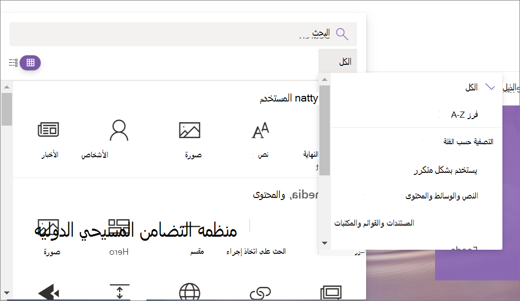Click the dropdown list scrollbar thumb
The image size is (520, 301).
(x=325, y=130)
